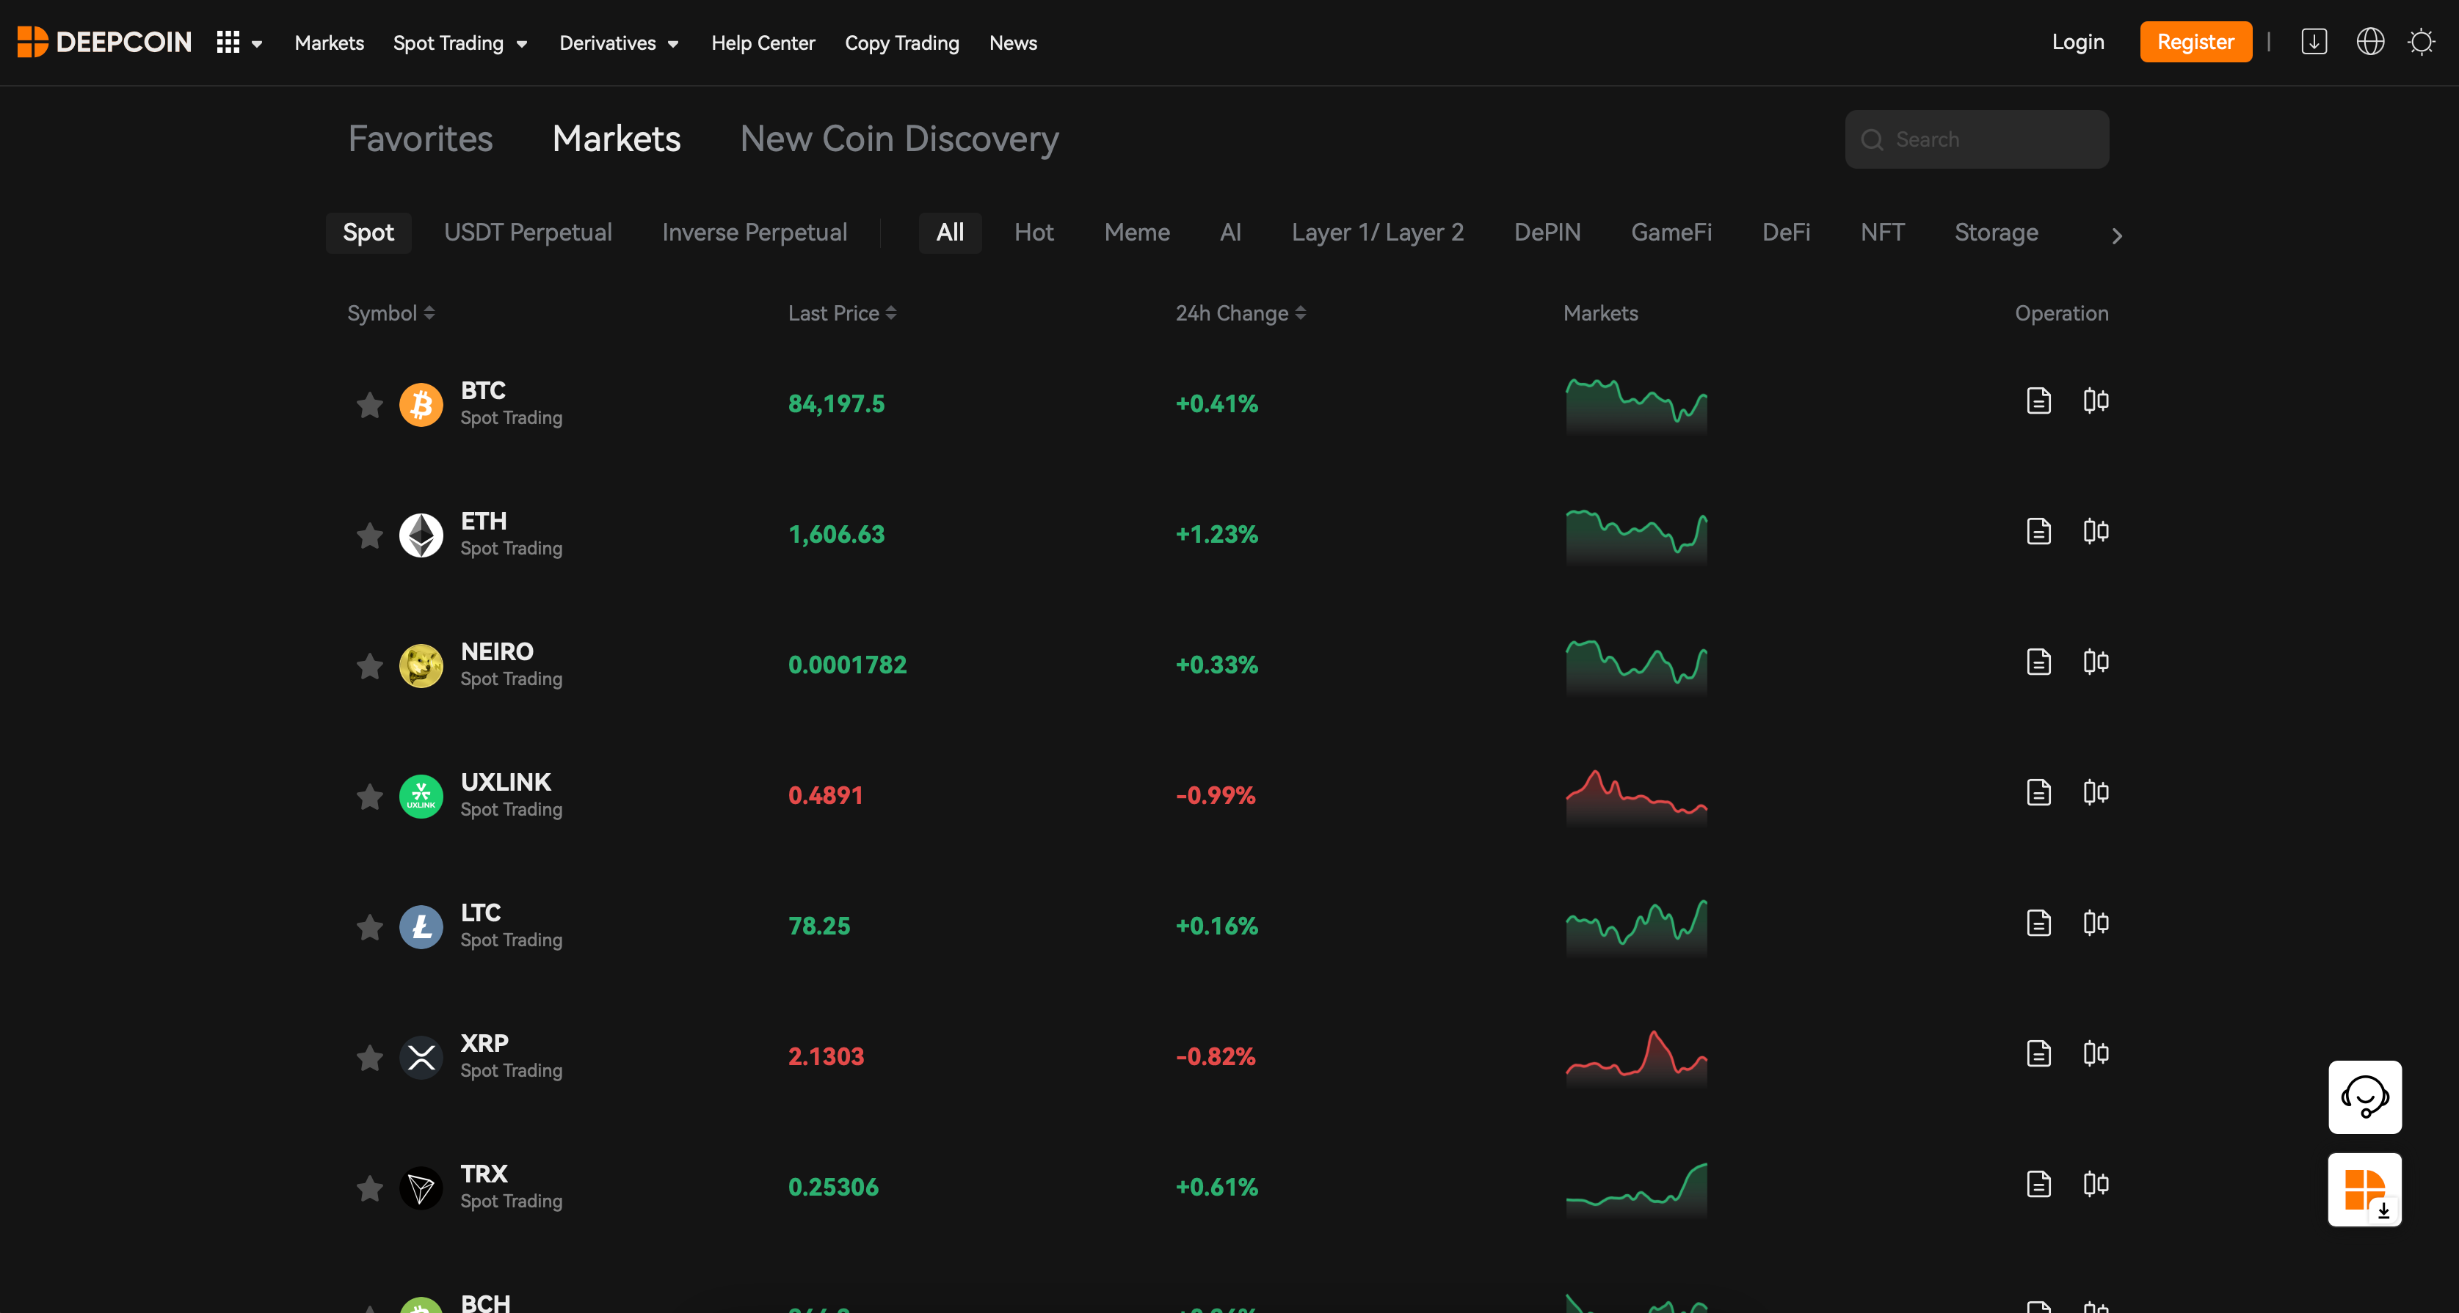The height and width of the screenshot is (1313, 2459).
Task: Open Markets in top navigation
Action: click(x=330, y=43)
